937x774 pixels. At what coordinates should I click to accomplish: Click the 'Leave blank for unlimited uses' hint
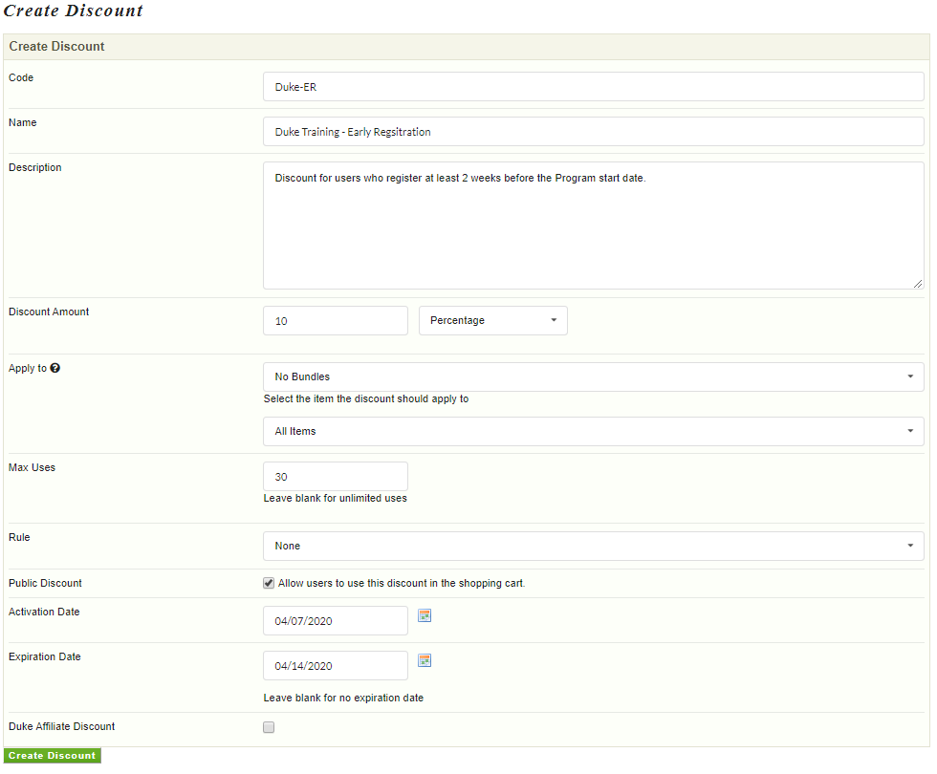click(x=336, y=498)
